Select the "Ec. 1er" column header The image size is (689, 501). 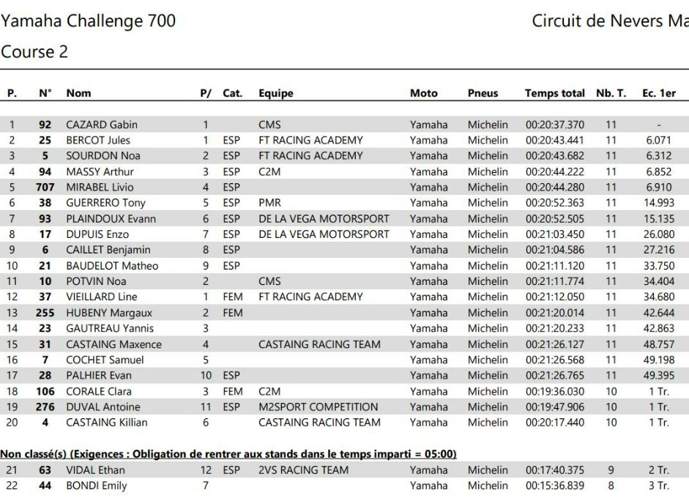[658, 93]
